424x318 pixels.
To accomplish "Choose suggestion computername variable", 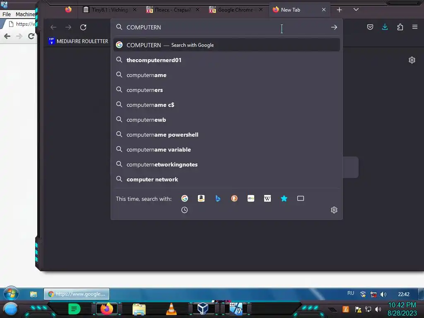I will 226,149.
